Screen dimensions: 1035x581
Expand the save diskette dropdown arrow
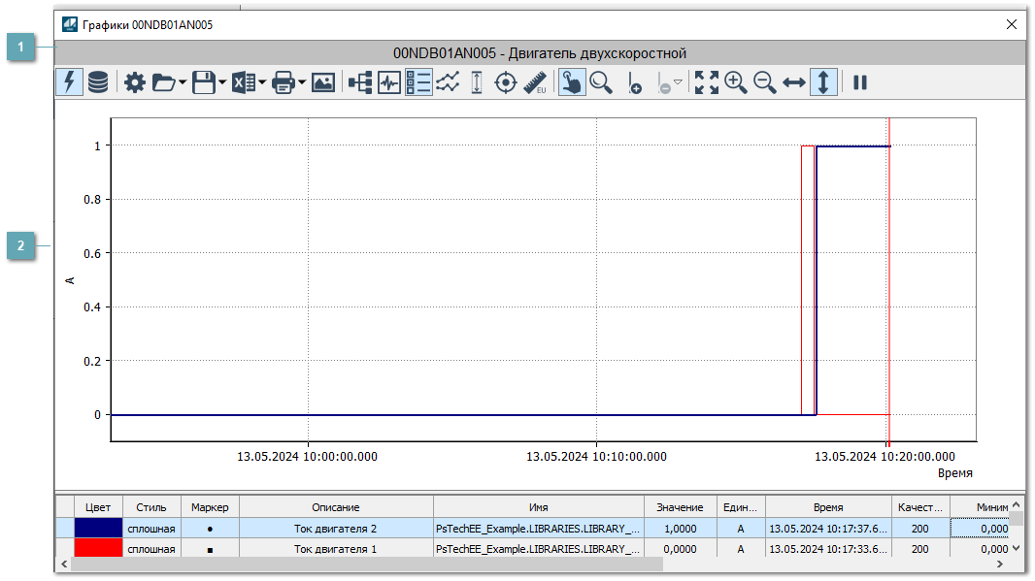point(222,83)
